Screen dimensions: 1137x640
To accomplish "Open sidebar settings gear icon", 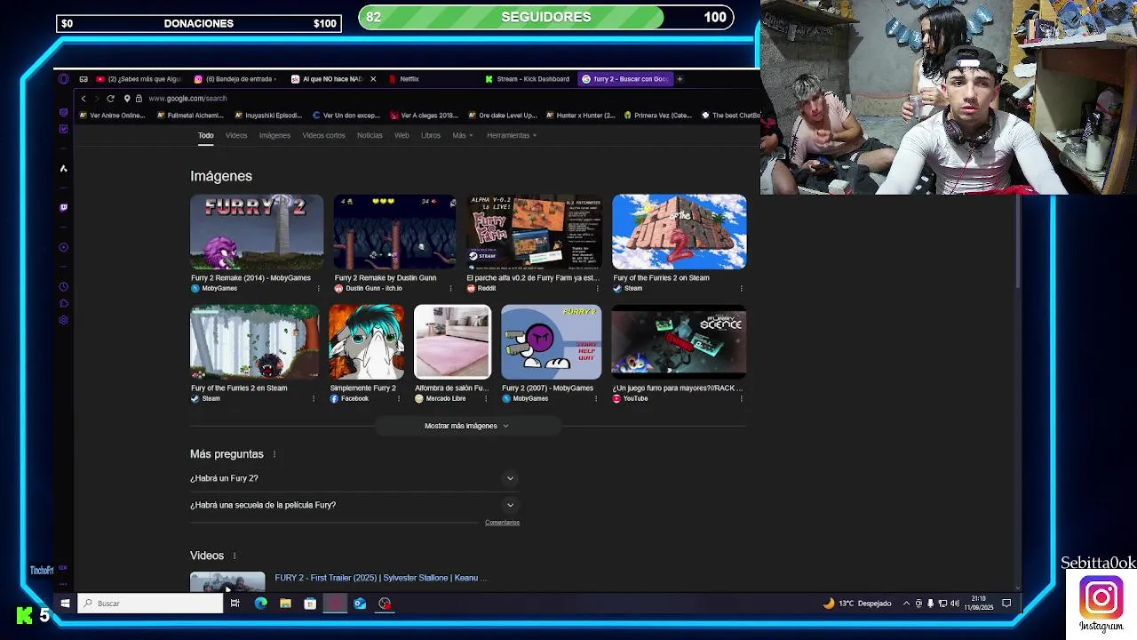I will pos(63,320).
